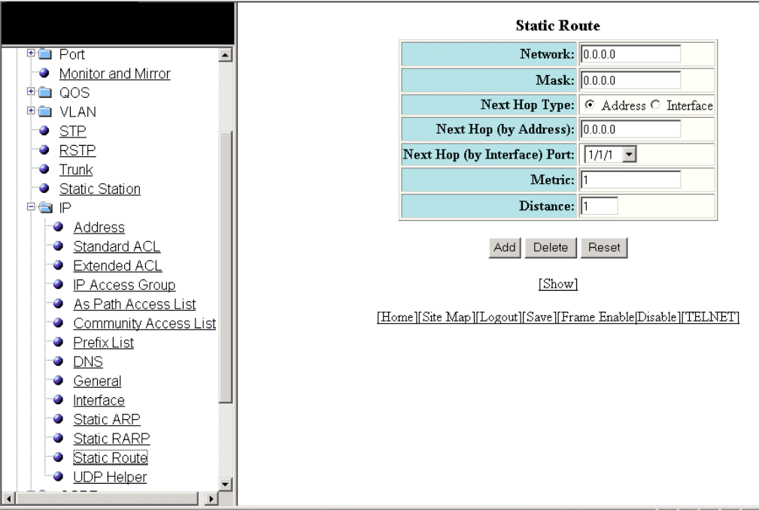Click the bullet icon beside Extended ACL

click(x=58, y=265)
